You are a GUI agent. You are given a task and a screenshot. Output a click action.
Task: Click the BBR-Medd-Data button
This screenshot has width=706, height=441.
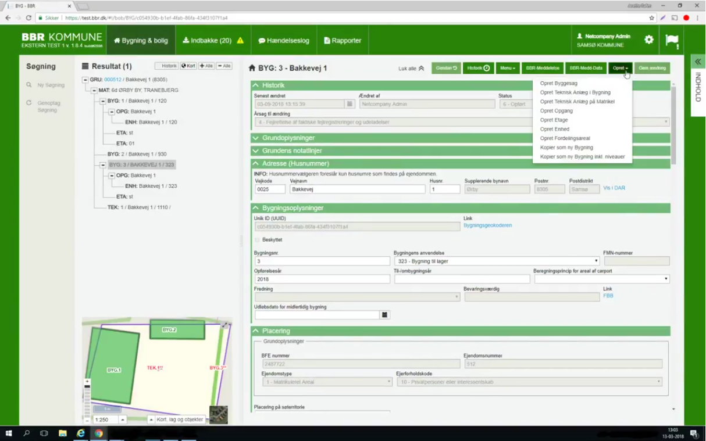pyautogui.click(x=586, y=68)
